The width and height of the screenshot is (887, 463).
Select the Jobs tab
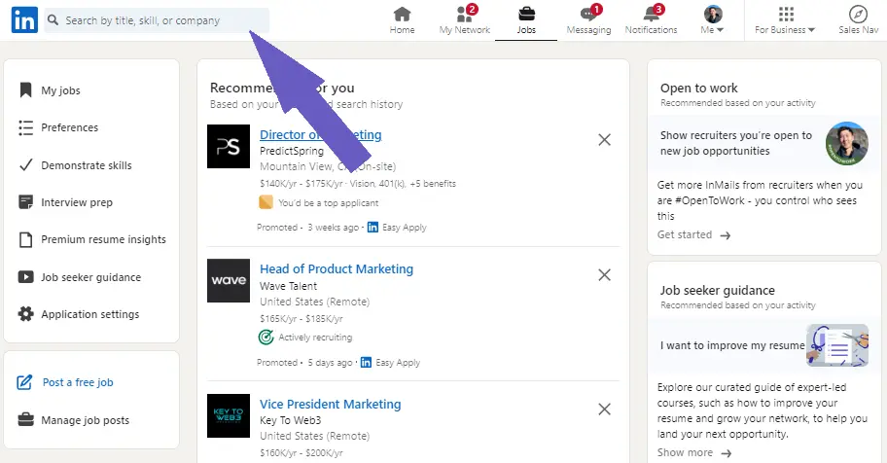(x=526, y=21)
